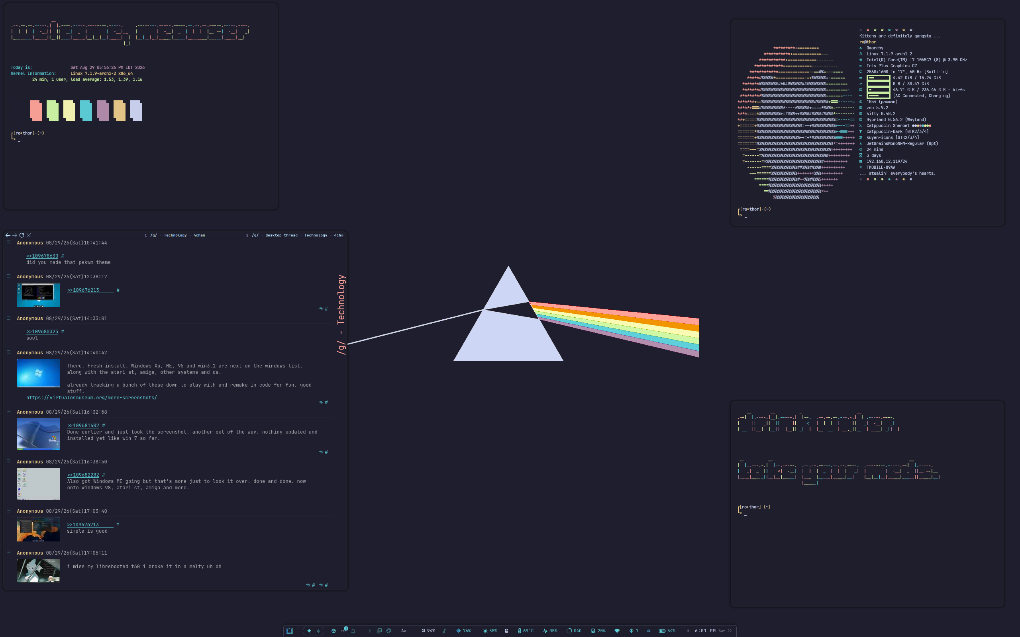This screenshot has height=637, width=1020.
Task: Collapse the post dated 17:03:40
Action: point(8,510)
